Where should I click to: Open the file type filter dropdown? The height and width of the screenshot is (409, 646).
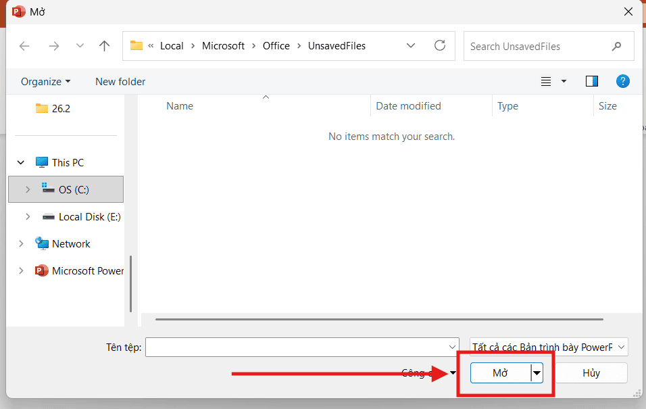tap(621, 347)
